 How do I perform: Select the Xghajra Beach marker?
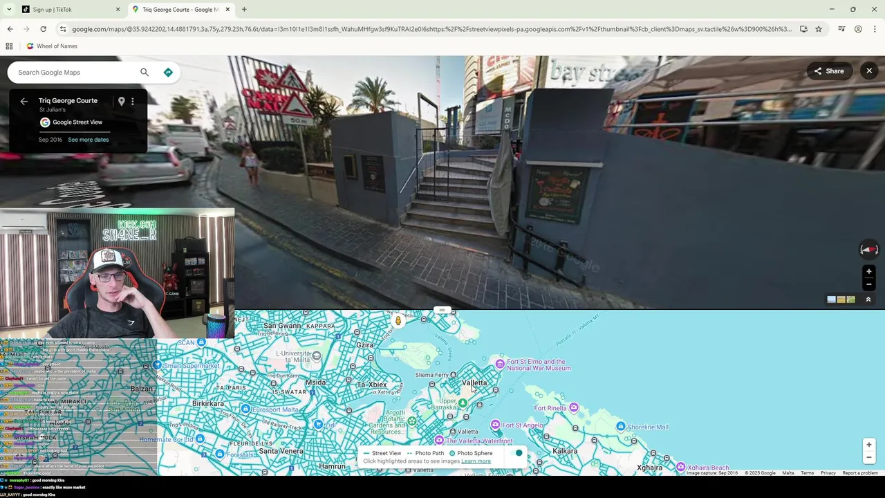(x=680, y=467)
